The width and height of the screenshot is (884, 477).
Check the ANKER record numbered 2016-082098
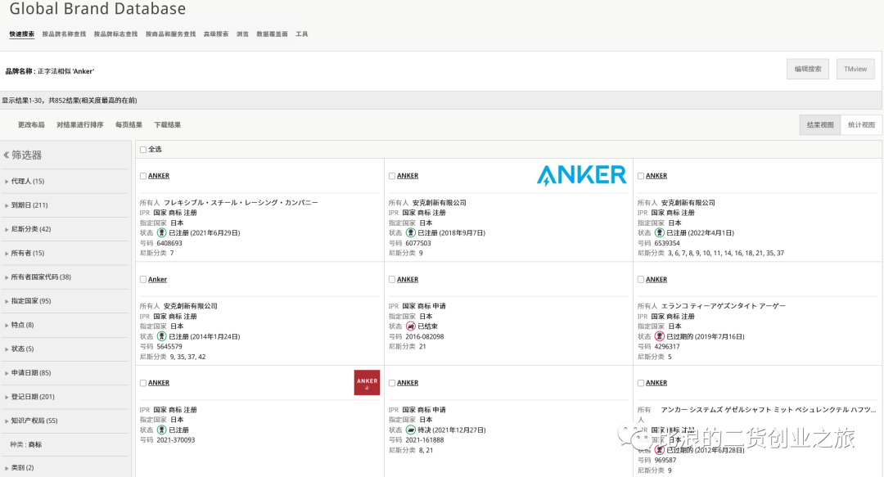pyautogui.click(x=392, y=280)
